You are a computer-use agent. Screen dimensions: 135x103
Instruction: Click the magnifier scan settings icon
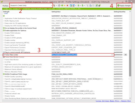coord(90,5)
